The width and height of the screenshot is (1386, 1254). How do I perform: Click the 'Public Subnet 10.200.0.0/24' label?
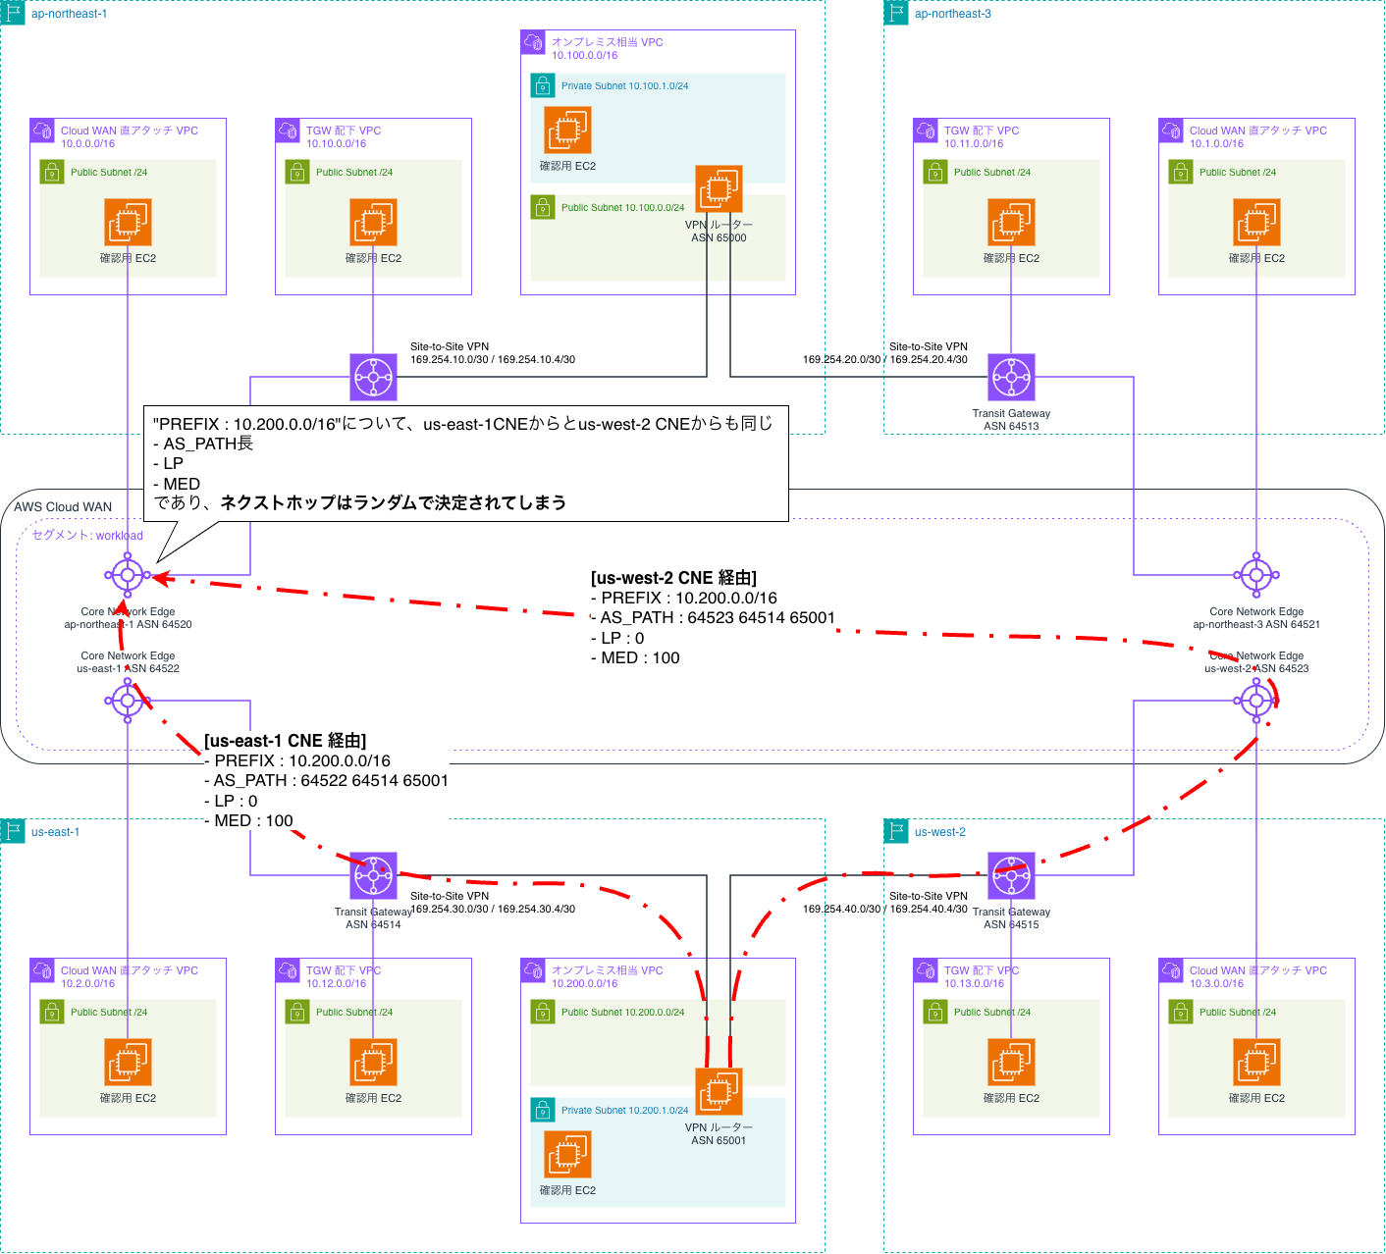[622, 1013]
